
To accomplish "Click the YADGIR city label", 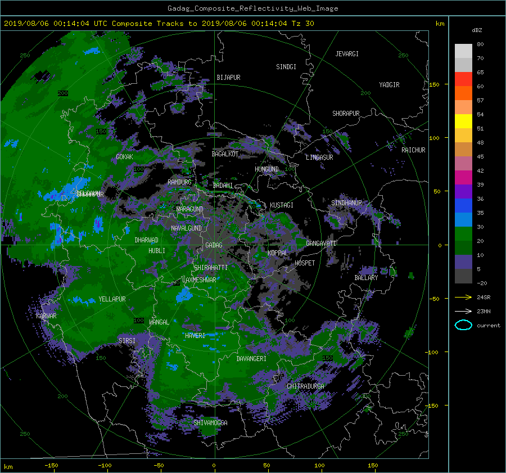I will (x=389, y=85).
